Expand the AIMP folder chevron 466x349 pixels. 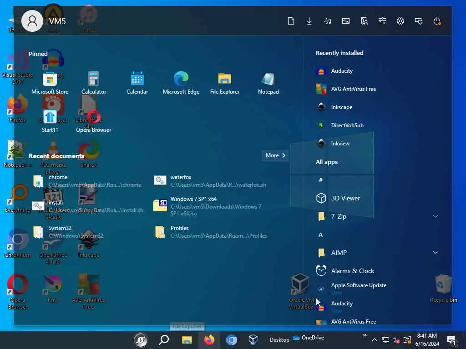click(x=436, y=253)
